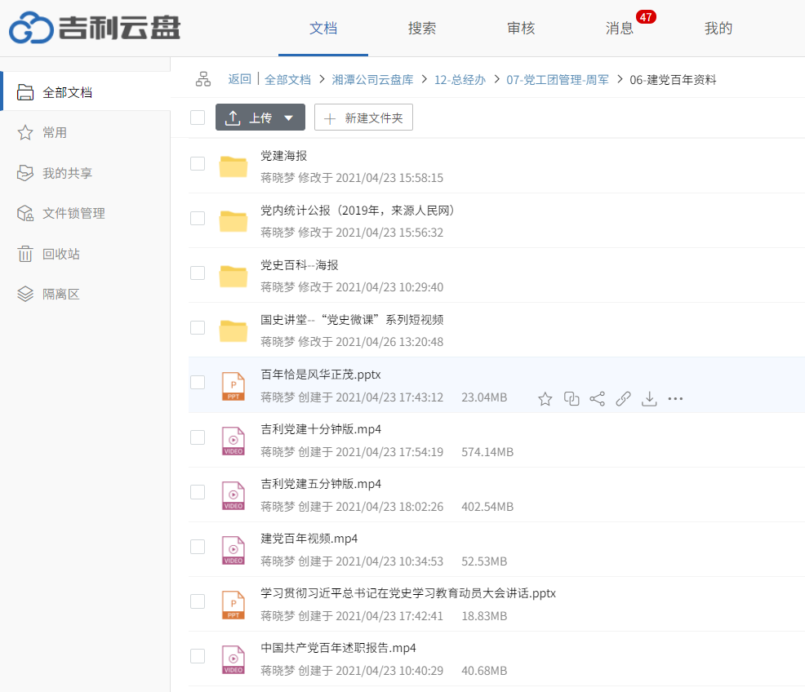Screen dimensions: 805x692
Task: Download 百年恰是风华正茂.pptx
Action: (649, 398)
